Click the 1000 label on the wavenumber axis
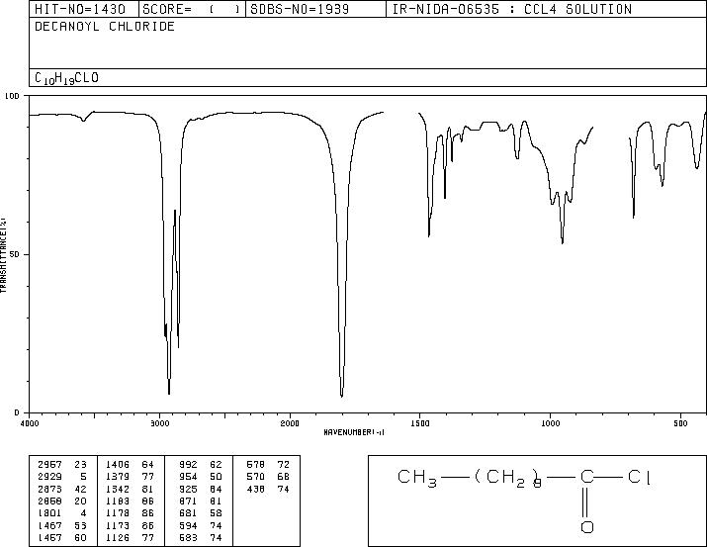The image size is (707, 547). (550, 423)
